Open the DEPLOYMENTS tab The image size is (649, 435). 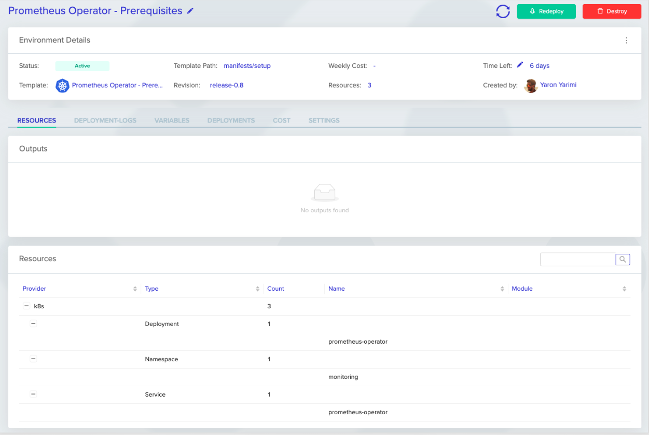(x=231, y=120)
